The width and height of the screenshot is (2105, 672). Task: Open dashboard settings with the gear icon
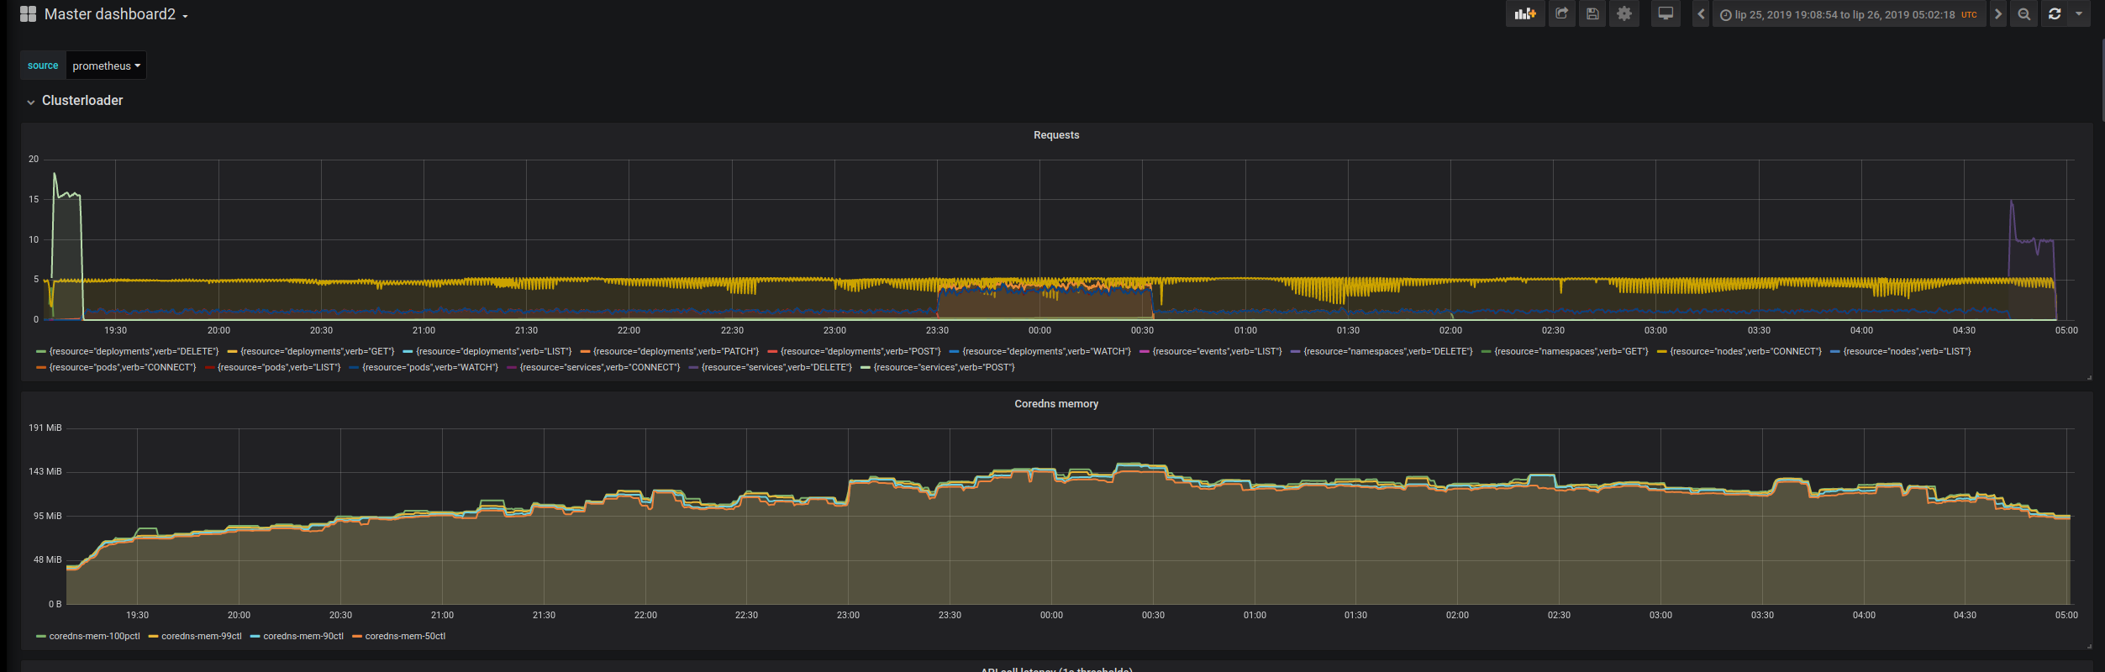[x=1624, y=14]
